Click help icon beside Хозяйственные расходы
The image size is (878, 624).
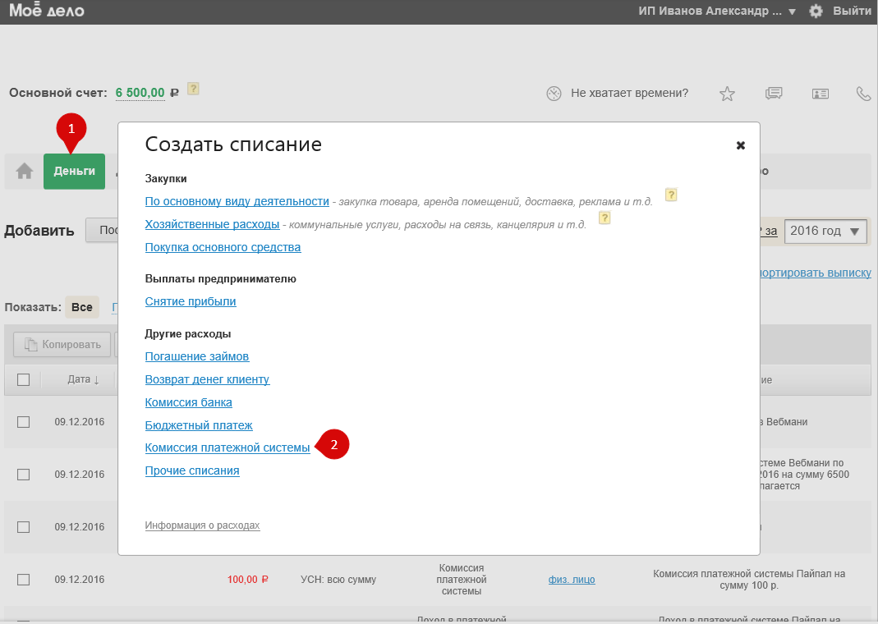pos(605,218)
